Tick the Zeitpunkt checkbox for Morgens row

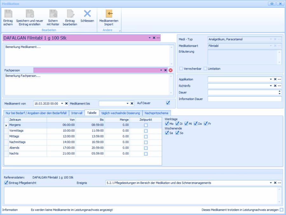pos(146,125)
